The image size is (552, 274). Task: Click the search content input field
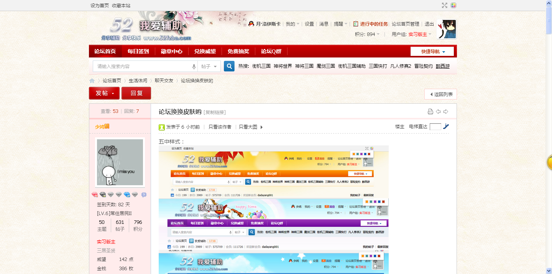145,66
